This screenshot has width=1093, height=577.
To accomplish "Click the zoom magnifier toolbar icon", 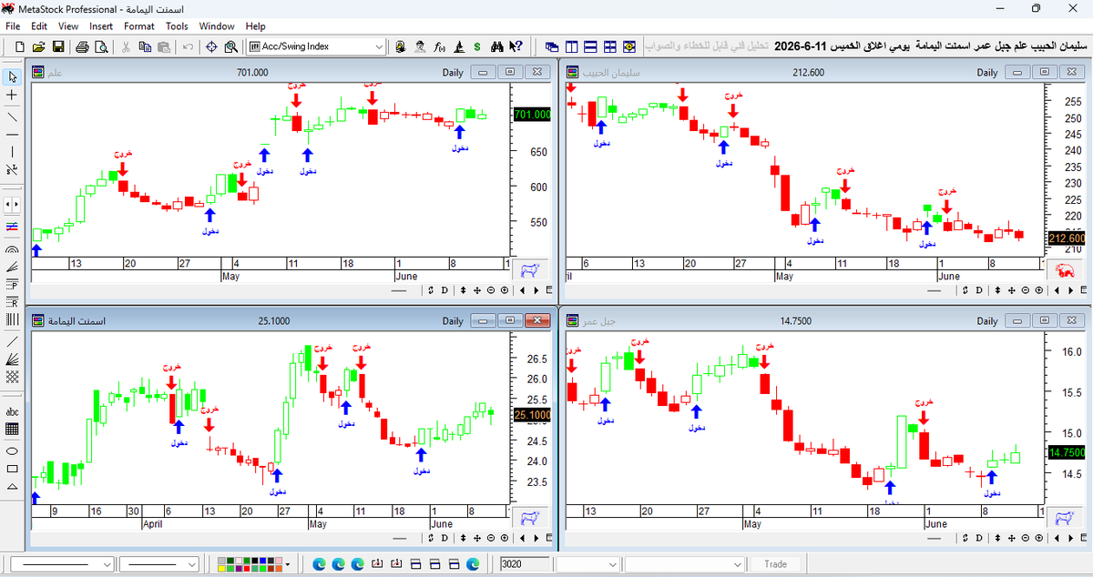I will (231, 46).
